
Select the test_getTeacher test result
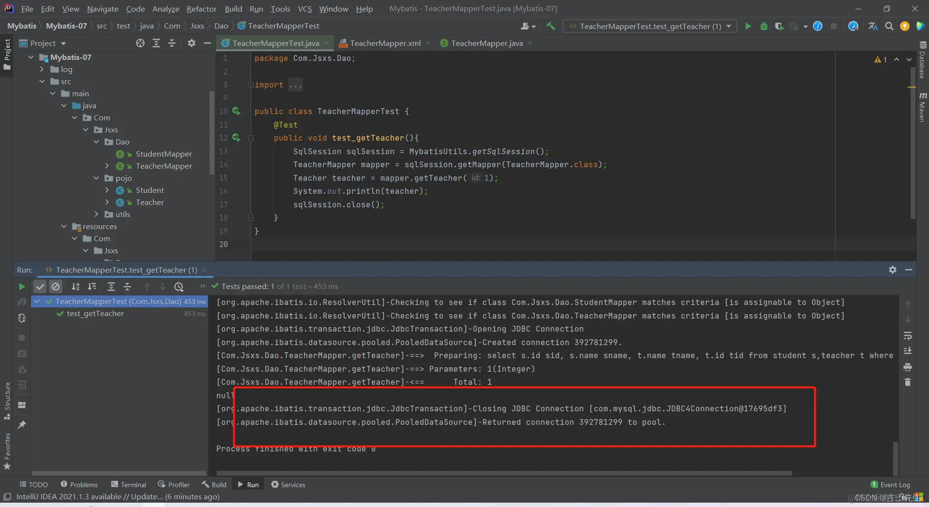(95, 313)
